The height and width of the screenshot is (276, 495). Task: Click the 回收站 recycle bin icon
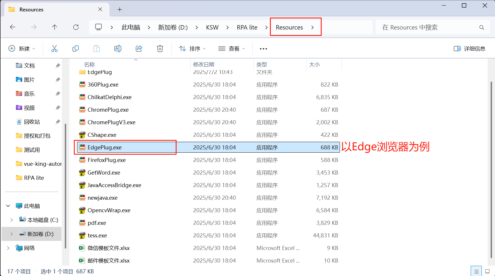point(19,122)
